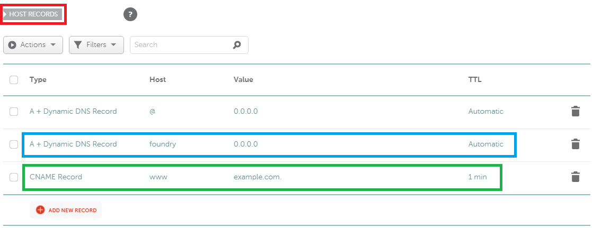Open the Actions dropdown arrow
The width and height of the screenshot is (592, 228).
[x=53, y=45]
